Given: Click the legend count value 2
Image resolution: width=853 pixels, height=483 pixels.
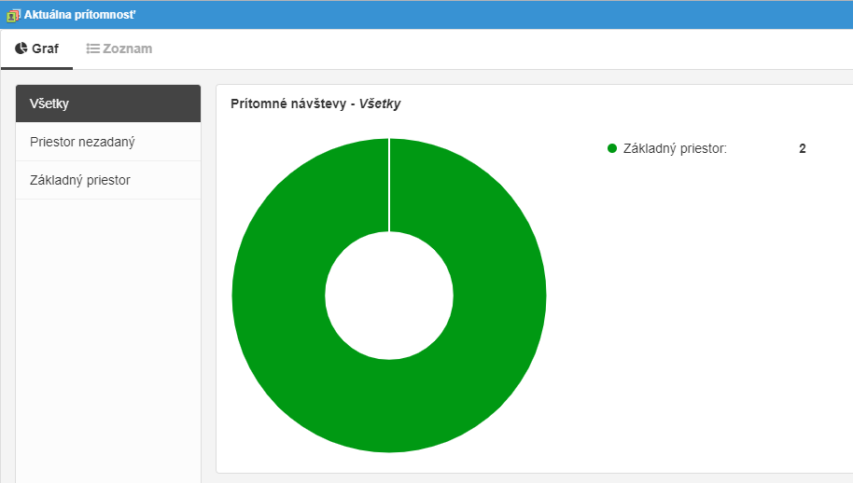Looking at the screenshot, I should [x=802, y=148].
